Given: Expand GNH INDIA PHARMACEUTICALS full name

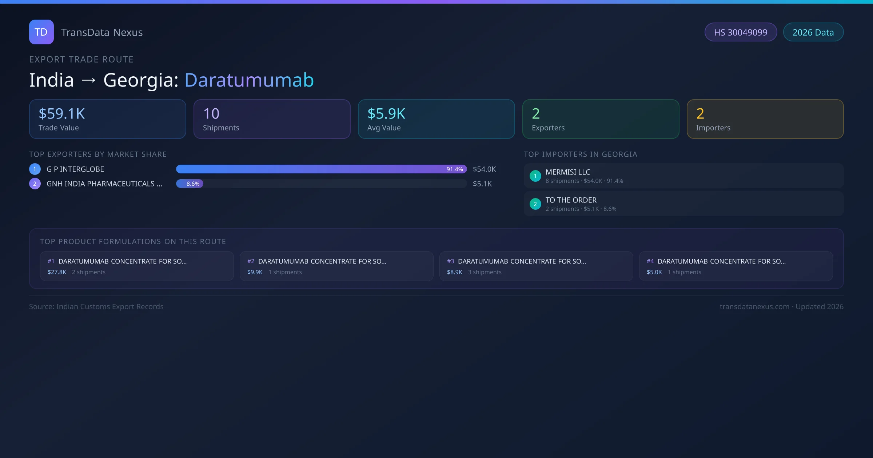Looking at the screenshot, I should [105, 184].
